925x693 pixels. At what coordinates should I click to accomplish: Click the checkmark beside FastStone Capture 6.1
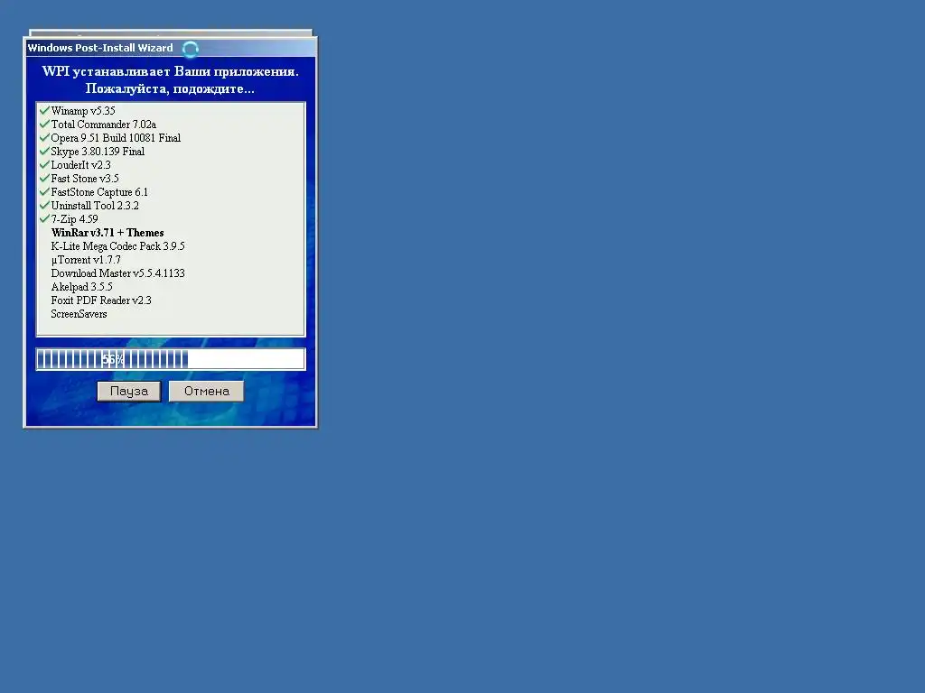[x=44, y=191]
